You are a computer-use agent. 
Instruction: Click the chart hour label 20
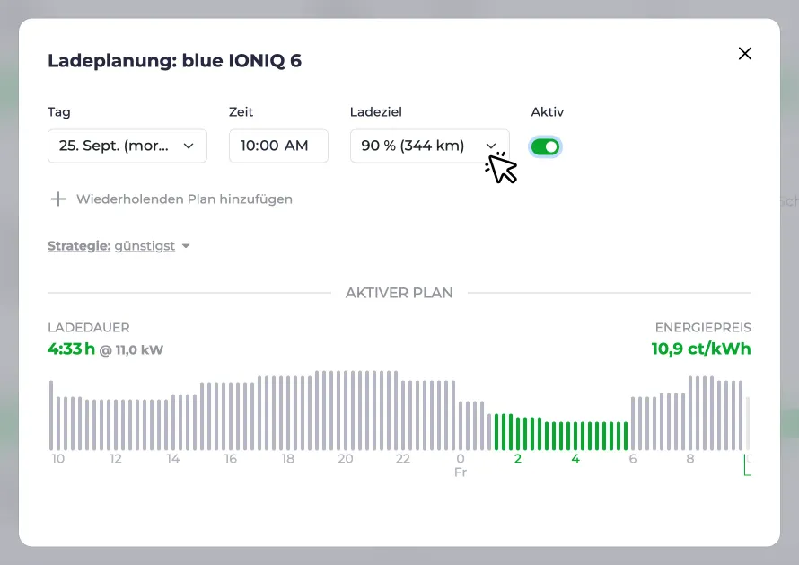346,458
